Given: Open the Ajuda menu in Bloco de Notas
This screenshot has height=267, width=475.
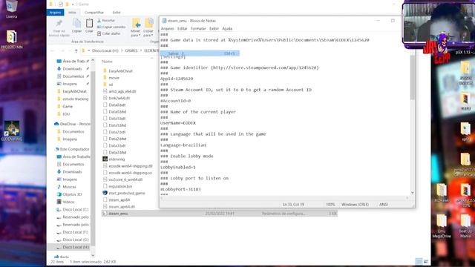Looking at the screenshot, I should coord(227,28).
